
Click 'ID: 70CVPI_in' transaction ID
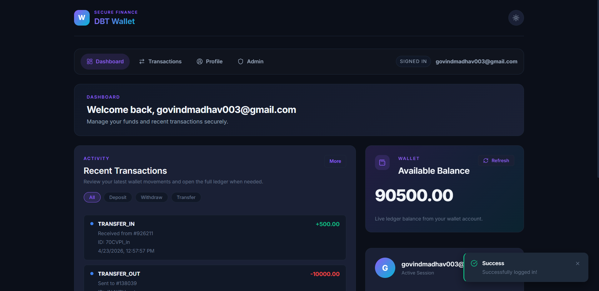pyautogui.click(x=114, y=242)
